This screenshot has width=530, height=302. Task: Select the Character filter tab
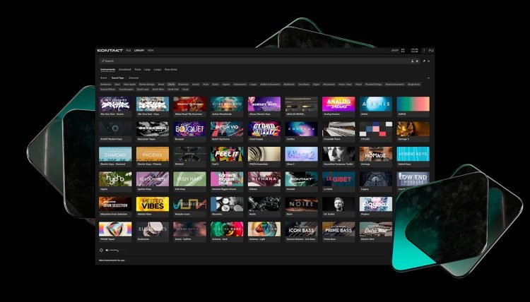coord(134,78)
